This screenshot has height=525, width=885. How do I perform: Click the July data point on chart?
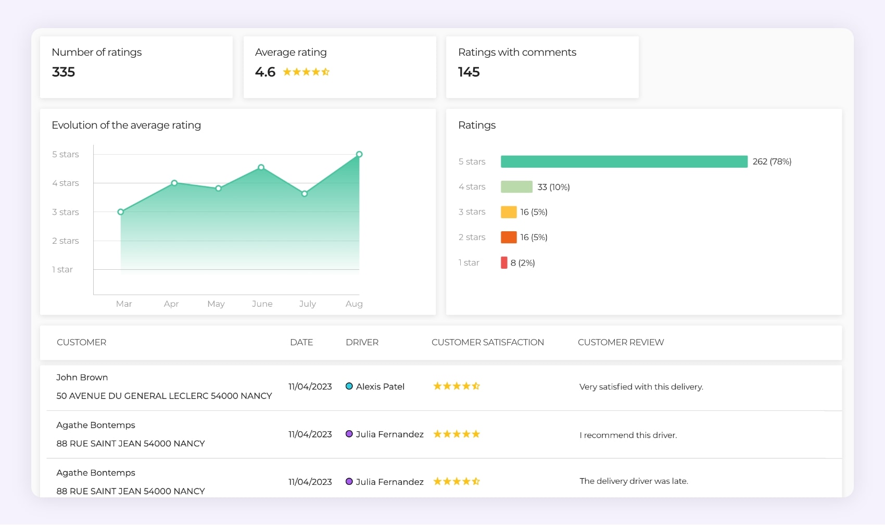tap(305, 194)
